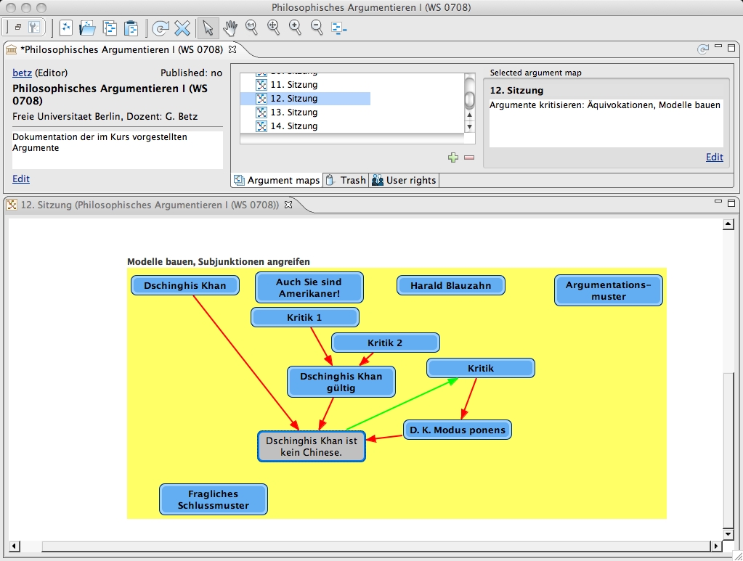This screenshot has width=743, height=561.
Task: Click the auto-layout toolbar icon
Action: (338, 28)
